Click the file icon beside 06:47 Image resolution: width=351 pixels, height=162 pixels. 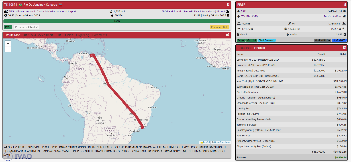click(x=239, y=35)
